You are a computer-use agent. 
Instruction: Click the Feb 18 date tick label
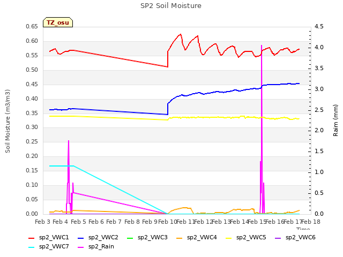311,222
